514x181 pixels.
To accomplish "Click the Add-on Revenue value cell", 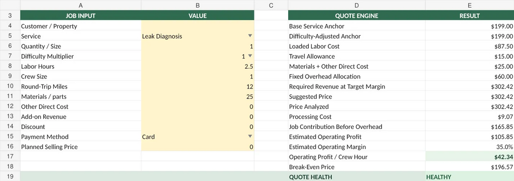I will 198,116.
